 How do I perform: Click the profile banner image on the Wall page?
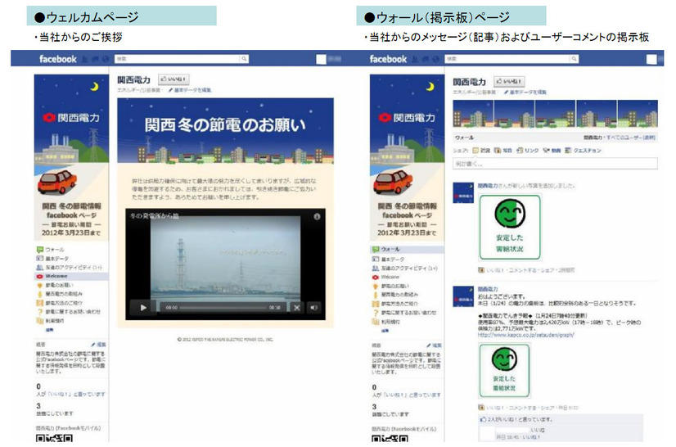pos(407,157)
